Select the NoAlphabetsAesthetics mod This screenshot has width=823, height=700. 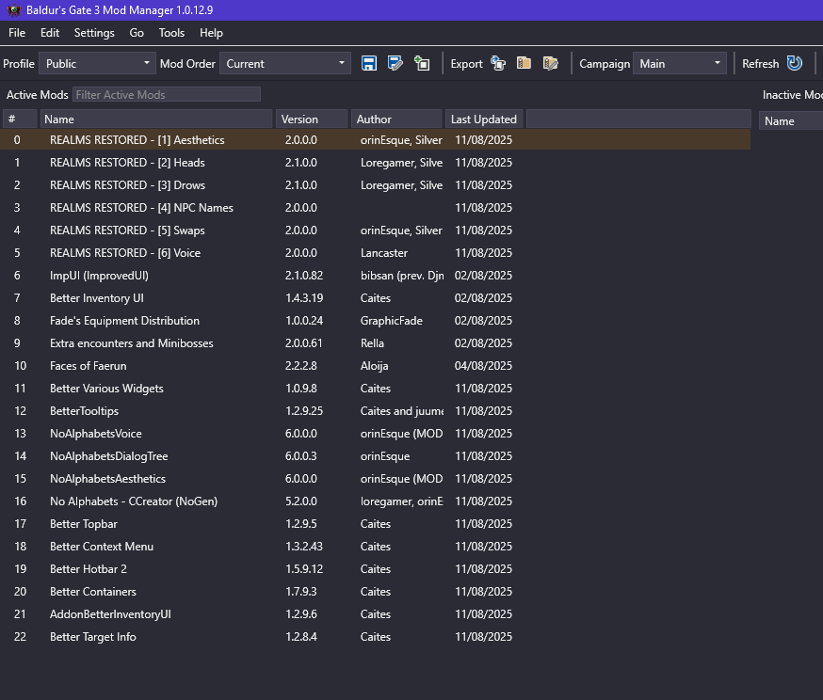376,478
